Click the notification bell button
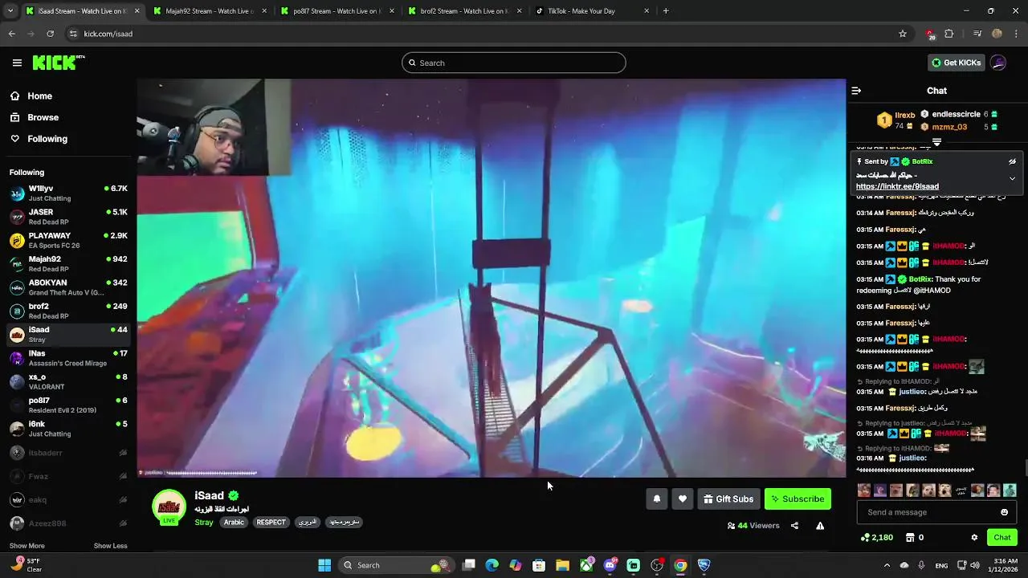 pyautogui.click(x=657, y=499)
